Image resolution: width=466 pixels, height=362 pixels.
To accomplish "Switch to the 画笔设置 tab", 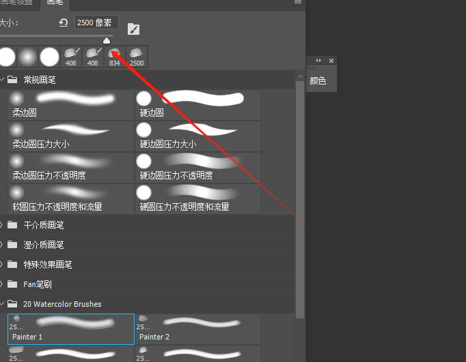I will 18,3.
